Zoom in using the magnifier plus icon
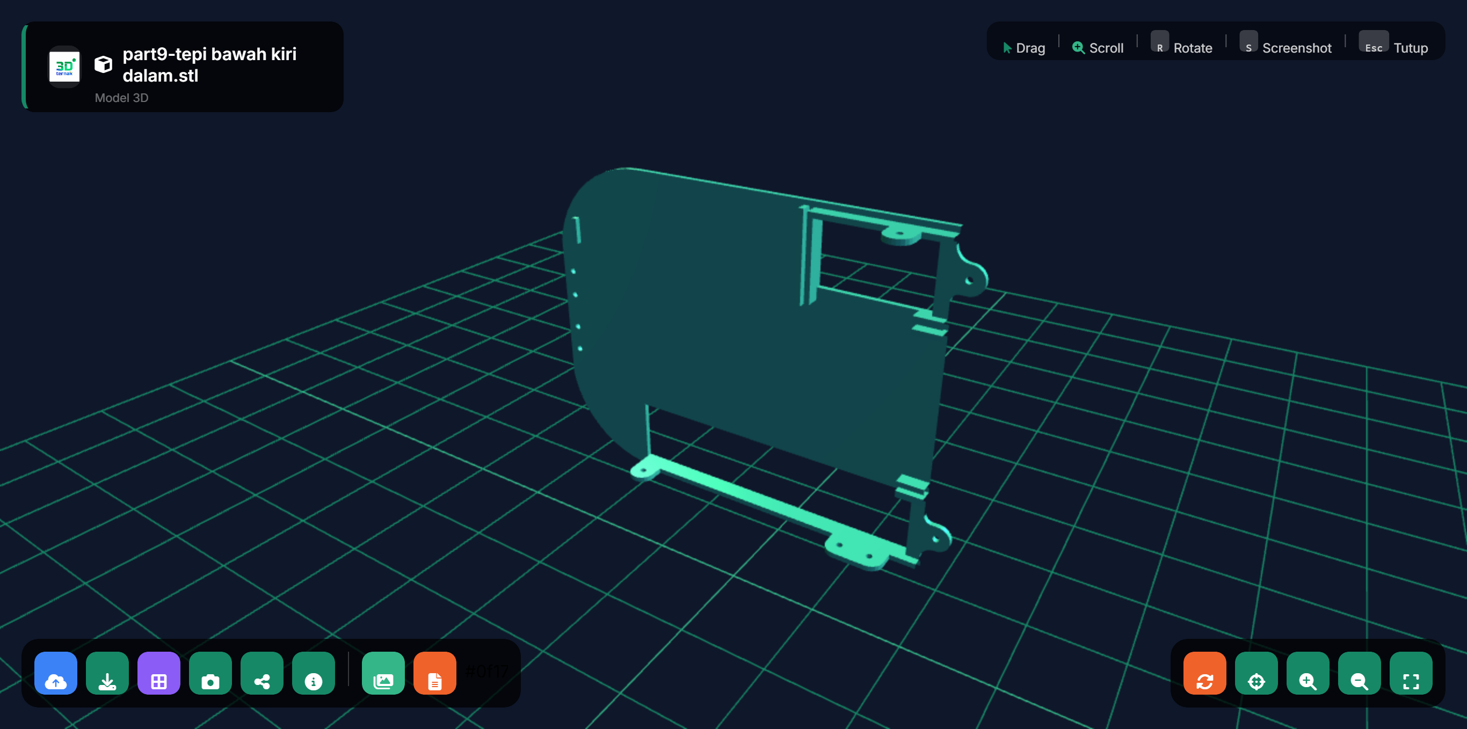 pyautogui.click(x=1308, y=673)
